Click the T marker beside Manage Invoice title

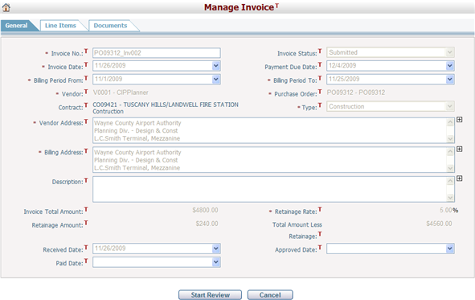click(x=276, y=5)
